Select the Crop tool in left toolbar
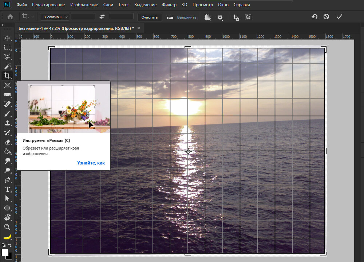 [x=7, y=76]
